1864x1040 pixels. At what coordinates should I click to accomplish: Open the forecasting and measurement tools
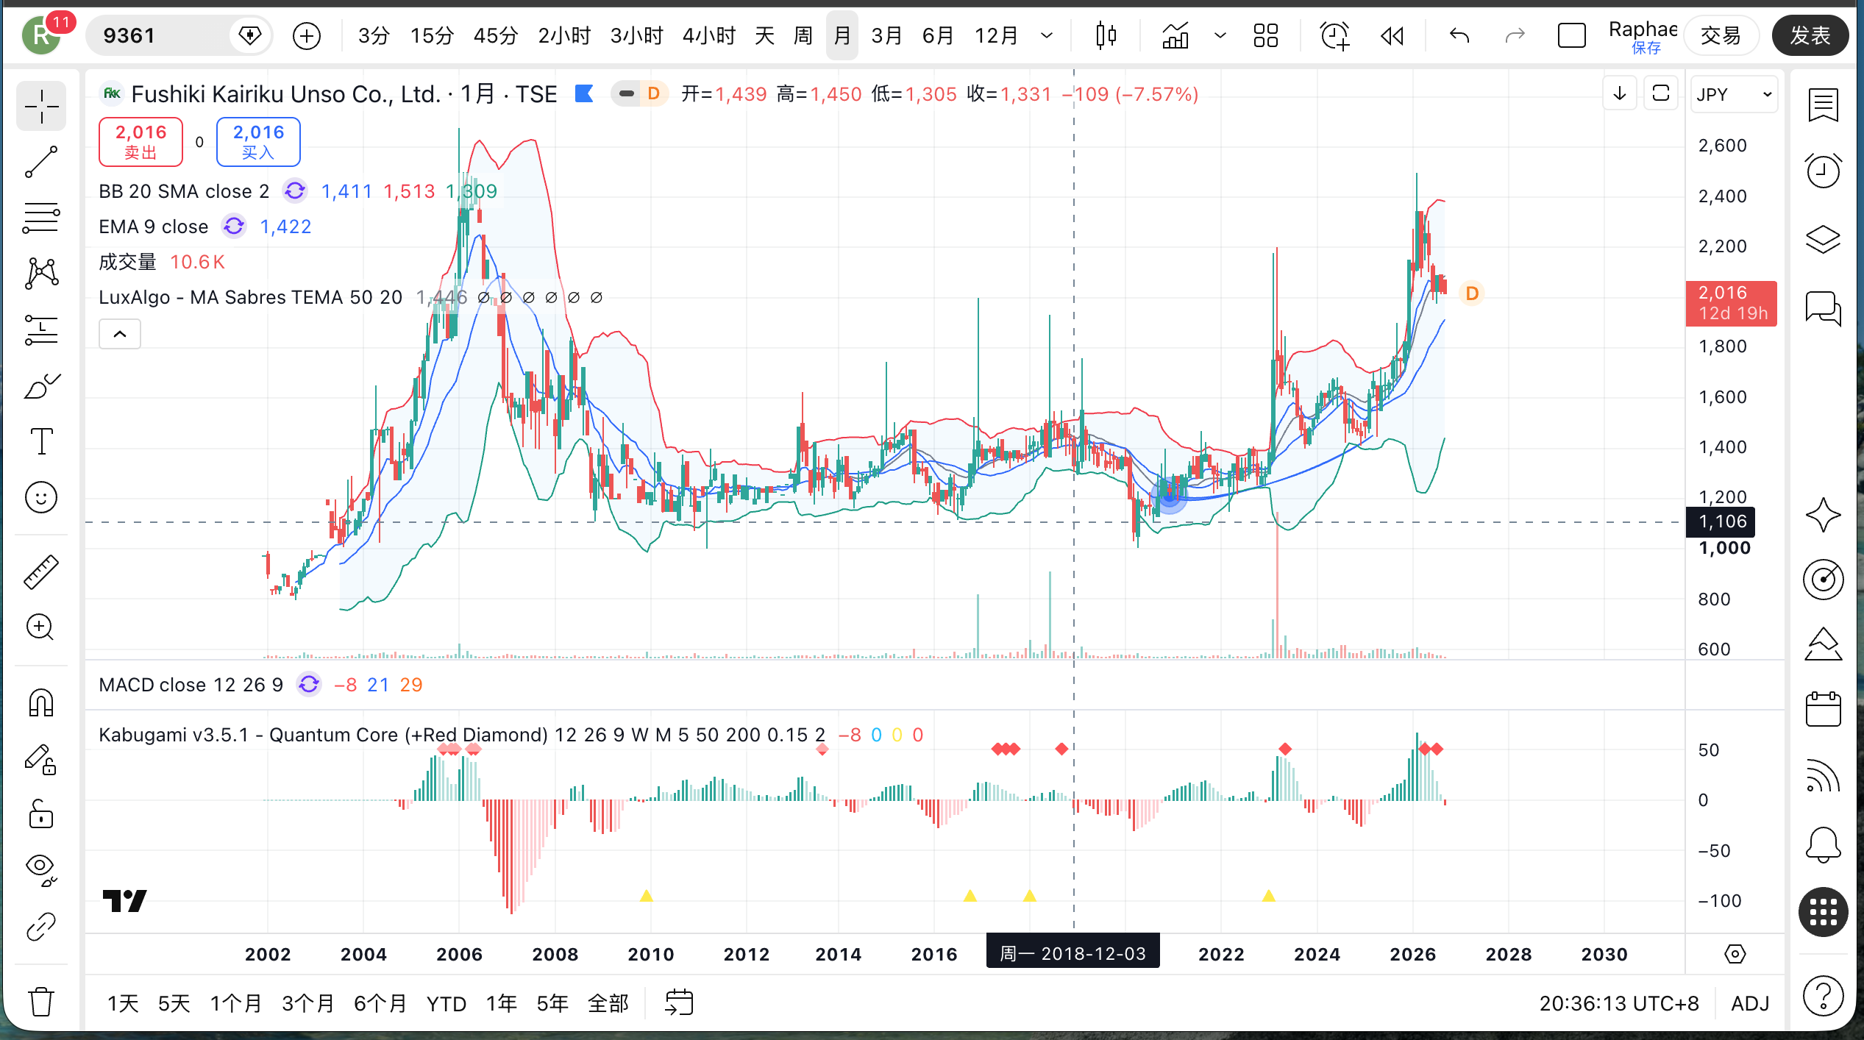point(41,330)
